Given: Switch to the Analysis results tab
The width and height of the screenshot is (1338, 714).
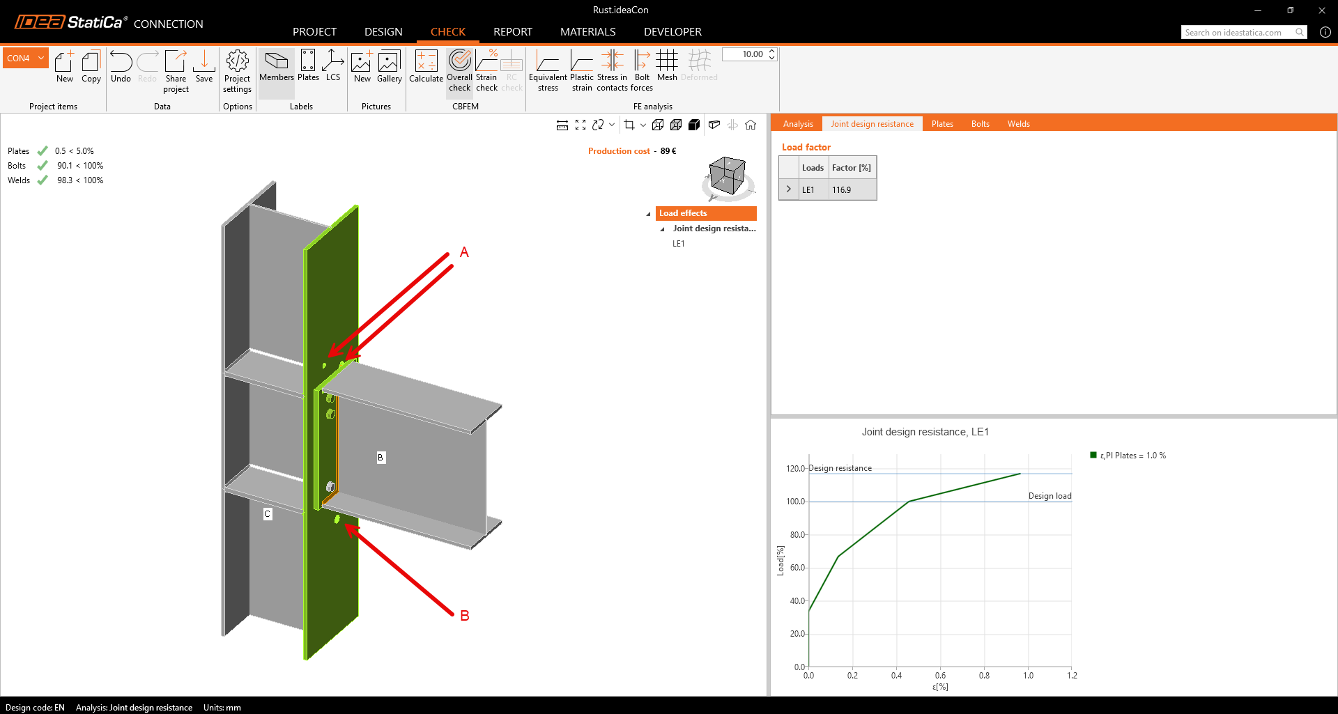Looking at the screenshot, I should [798, 124].
